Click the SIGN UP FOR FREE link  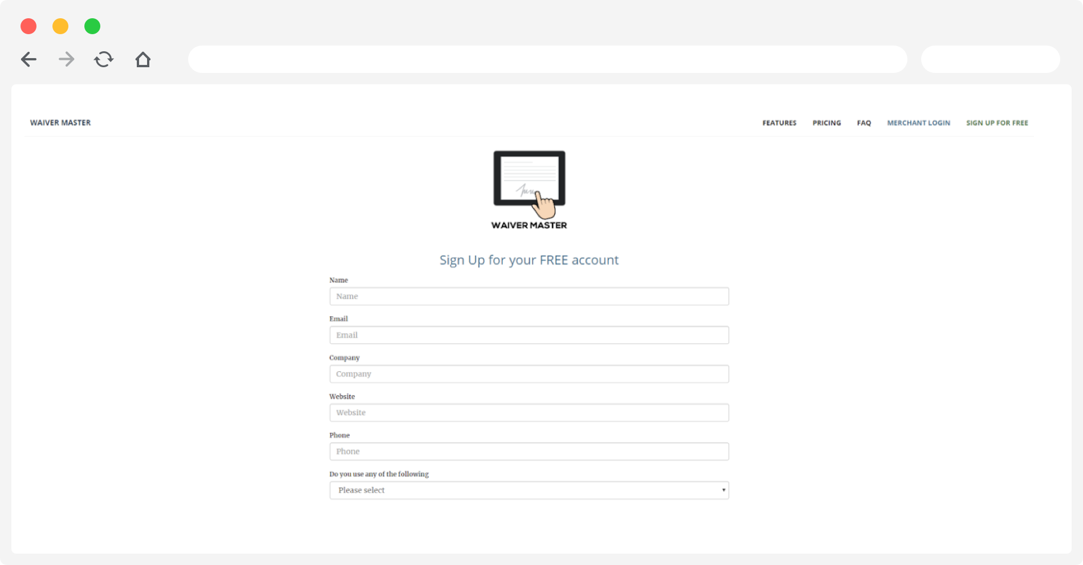(x=997, y=122)
